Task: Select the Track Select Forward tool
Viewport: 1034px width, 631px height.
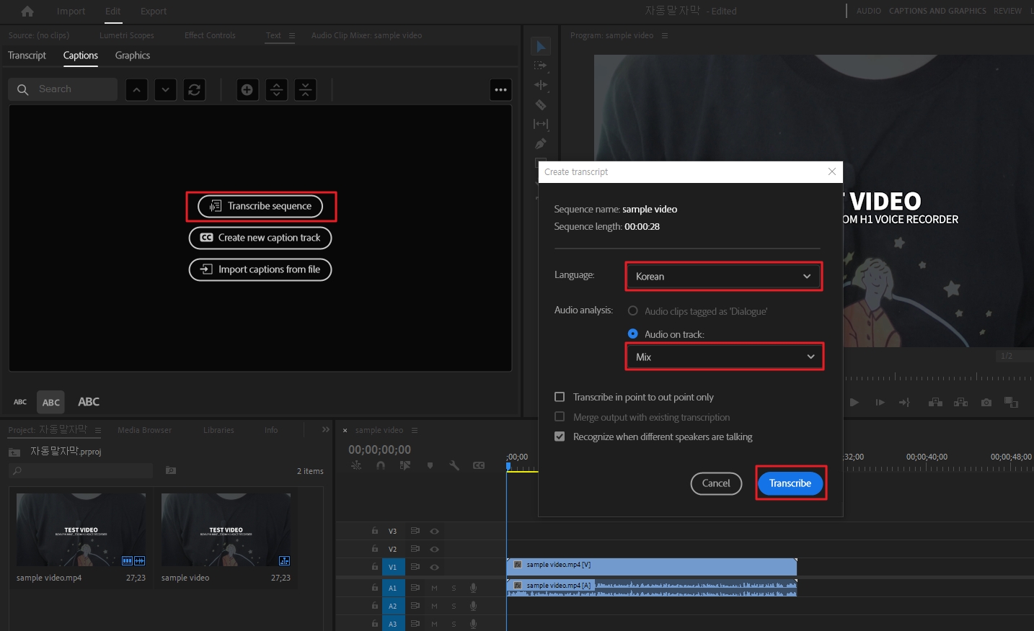Action: 541,66
